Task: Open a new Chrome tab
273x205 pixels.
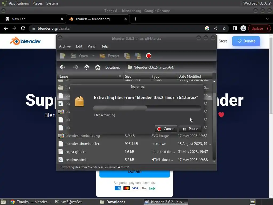Action: pos(136,19)
